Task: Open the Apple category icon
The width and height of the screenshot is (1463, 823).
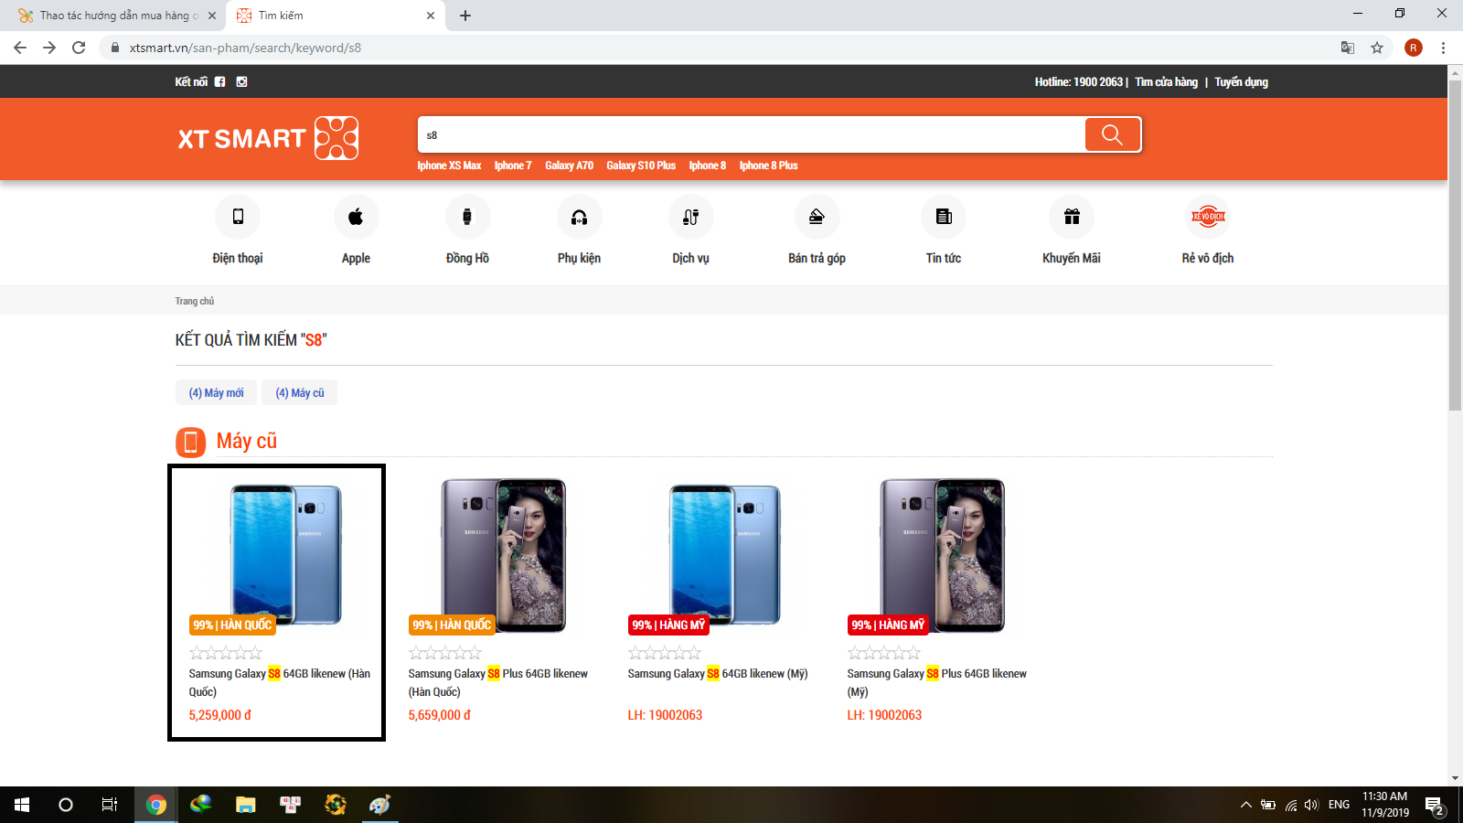Action: tap(356, 217)
